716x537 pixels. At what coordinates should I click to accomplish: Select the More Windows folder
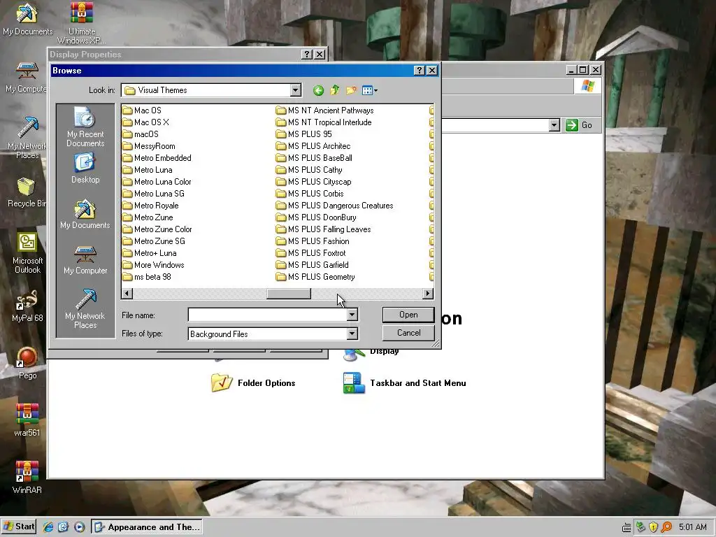tap(153, 265)
